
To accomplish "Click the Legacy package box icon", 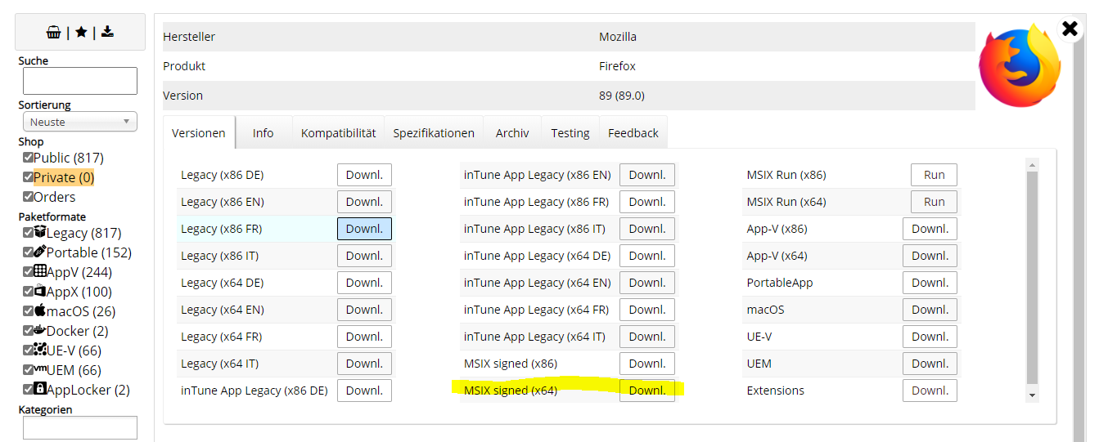I will tap(40, 232).
